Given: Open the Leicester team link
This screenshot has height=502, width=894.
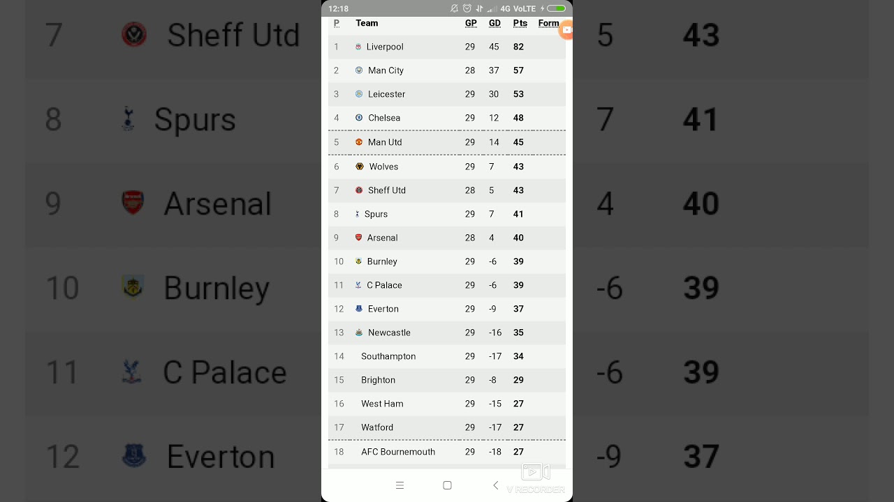Looking at the screenshot, I should point(386,94).
